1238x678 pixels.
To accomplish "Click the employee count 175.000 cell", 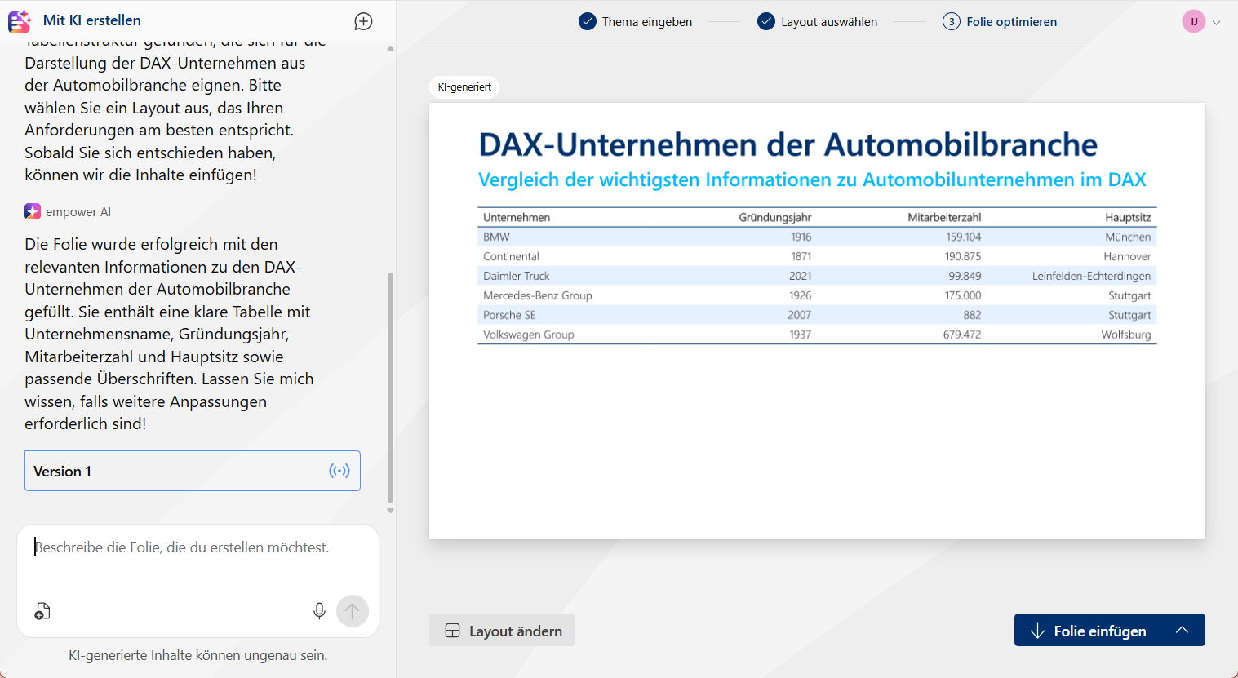I will click(963, 295).
